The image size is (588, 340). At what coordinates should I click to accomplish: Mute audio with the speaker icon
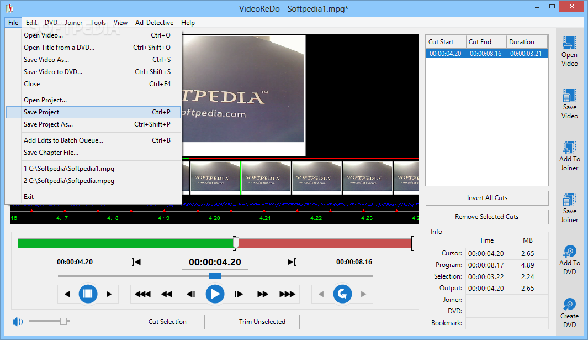[18, 322]
